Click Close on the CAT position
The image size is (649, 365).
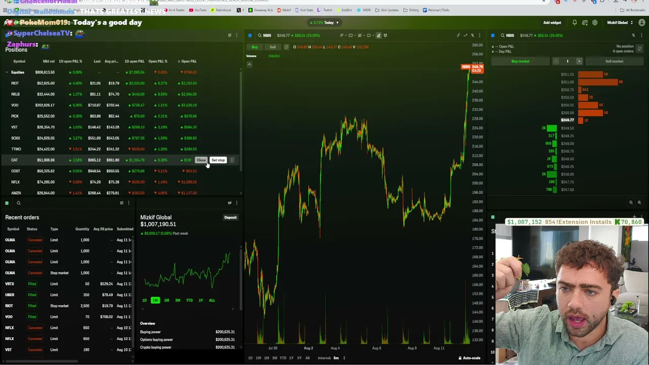[201, 160]
